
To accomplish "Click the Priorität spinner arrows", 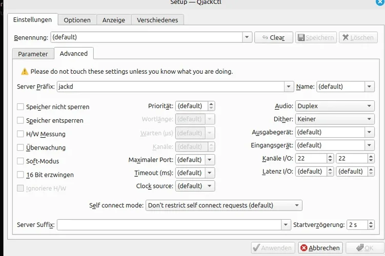I will (x=211, y=106).
